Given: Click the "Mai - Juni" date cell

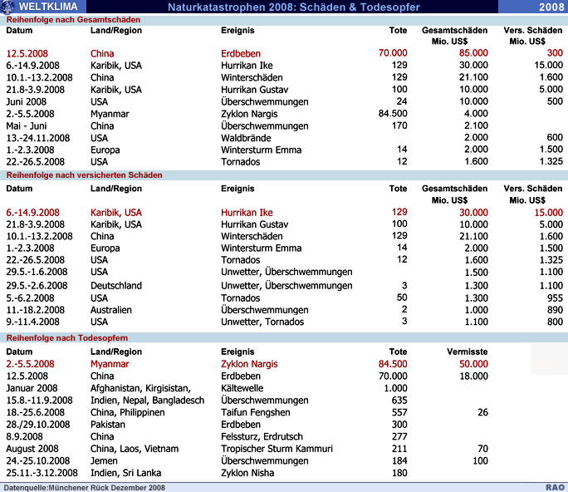Looking at the screenshot, I should coord(26,125).
